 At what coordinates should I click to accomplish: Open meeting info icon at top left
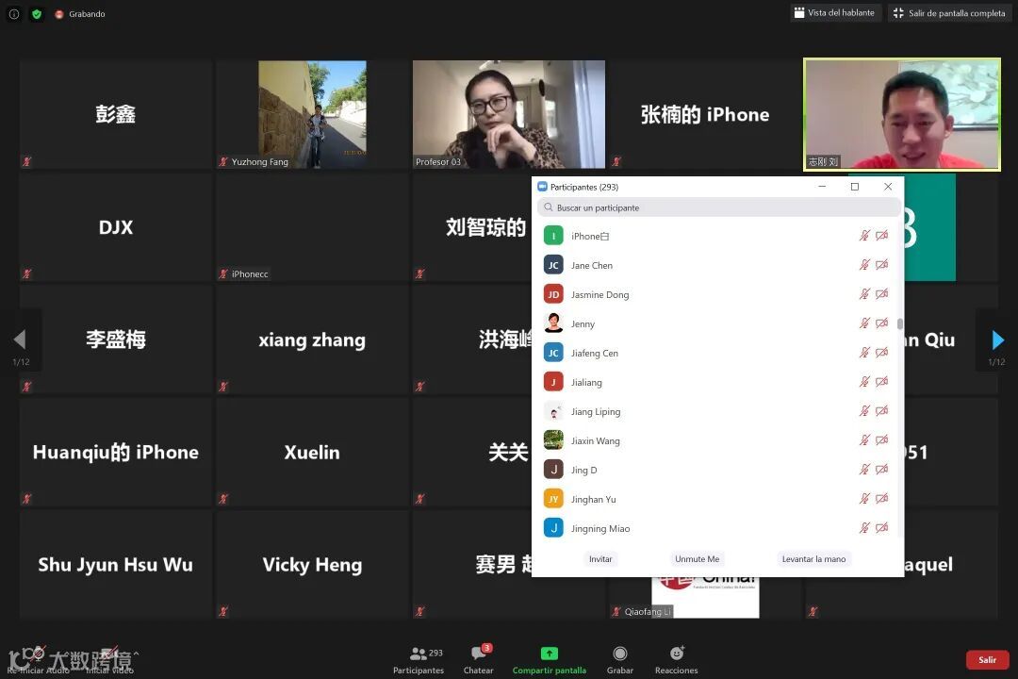13,13
